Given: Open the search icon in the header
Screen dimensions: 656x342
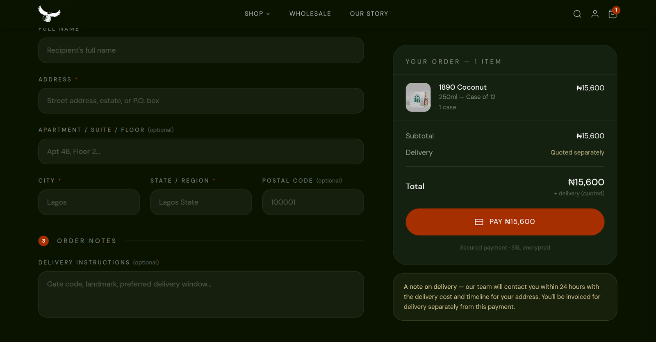Looking at the screenshot, I should (x=577, y=14).
